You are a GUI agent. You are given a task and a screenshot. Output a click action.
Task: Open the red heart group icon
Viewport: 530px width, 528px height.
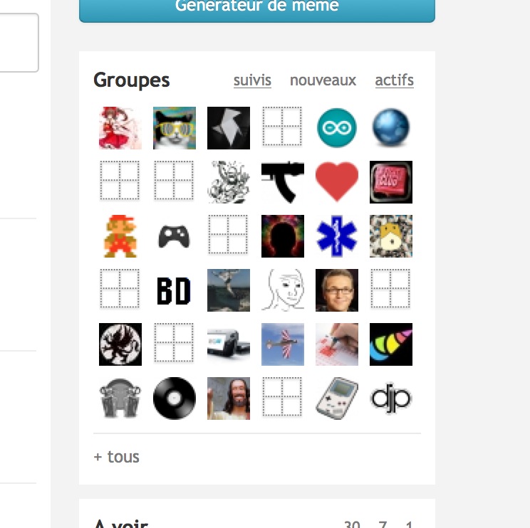337,182
